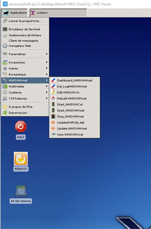Viewport: 151px width, 229px height.
Task: Expand the Bureautique submenu arrow
Action: click(x=47, y=74)
